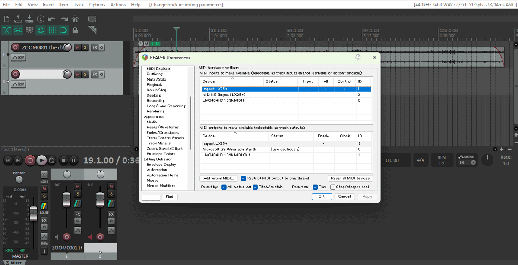Open the FX chain for track 2
The height and width of the screenshot is (265, 518).
[95, 75]
